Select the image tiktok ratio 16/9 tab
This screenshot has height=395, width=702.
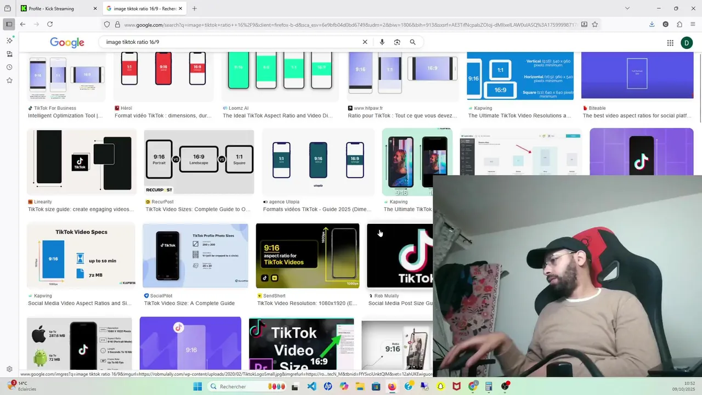click(x=144, y=8)
